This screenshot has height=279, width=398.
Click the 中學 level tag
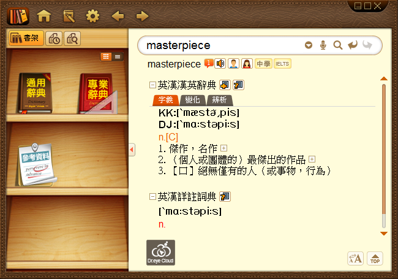click(x=263, y=64)
